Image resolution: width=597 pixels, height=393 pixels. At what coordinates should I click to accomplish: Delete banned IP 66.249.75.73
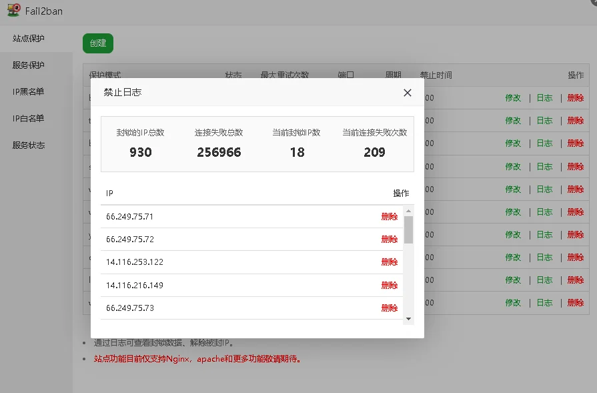pos(389,308)
